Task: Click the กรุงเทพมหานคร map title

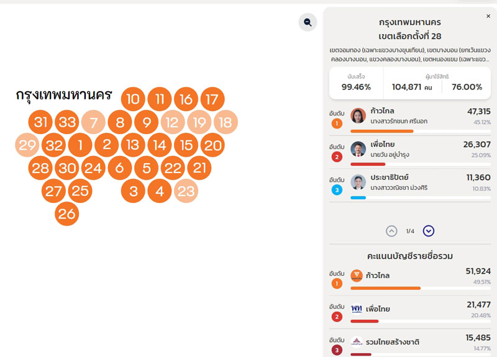Action: tap(64, 95)
